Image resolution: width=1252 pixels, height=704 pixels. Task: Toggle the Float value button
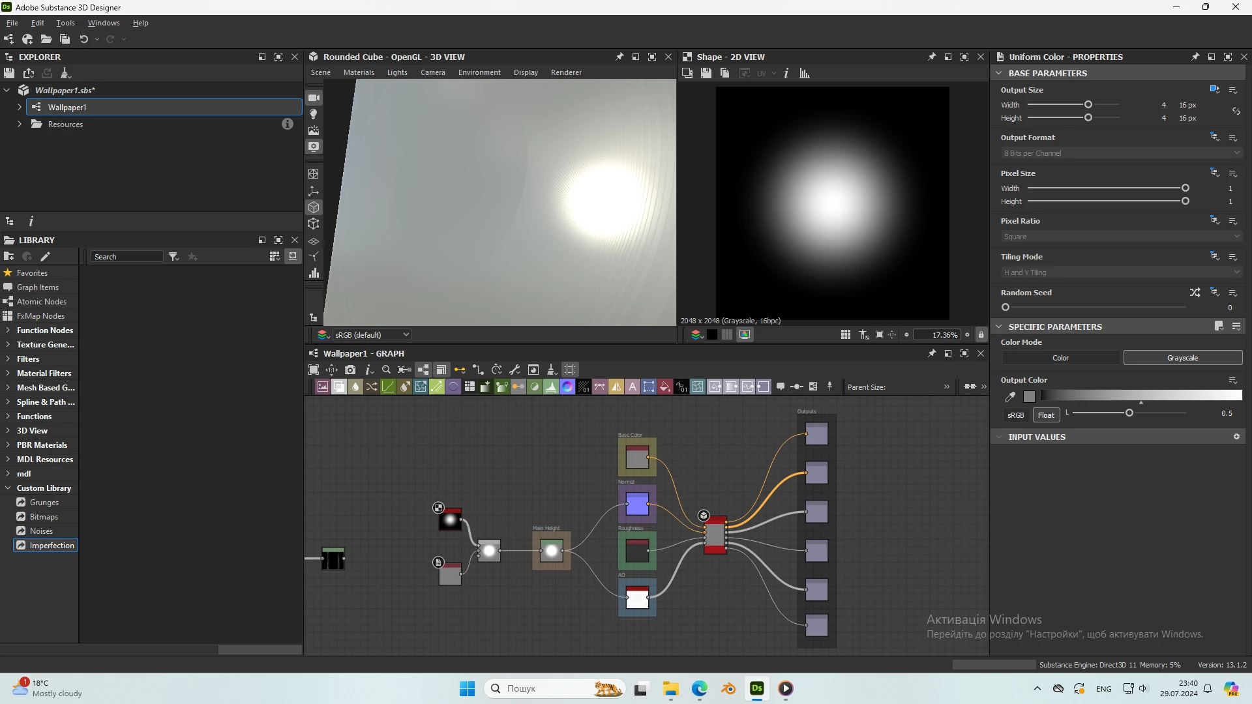pos(1046,415)
